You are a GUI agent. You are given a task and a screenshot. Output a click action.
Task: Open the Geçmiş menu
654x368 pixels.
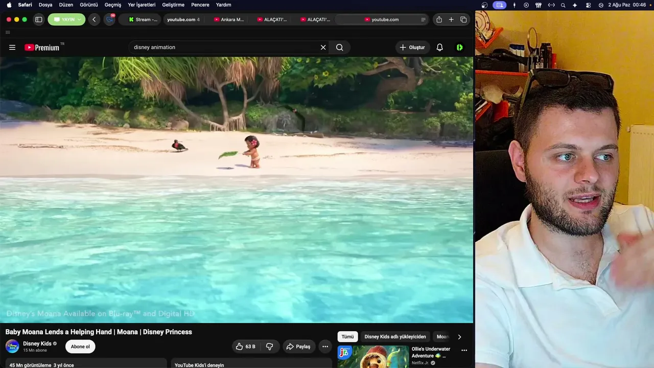(x=113, y=5)
